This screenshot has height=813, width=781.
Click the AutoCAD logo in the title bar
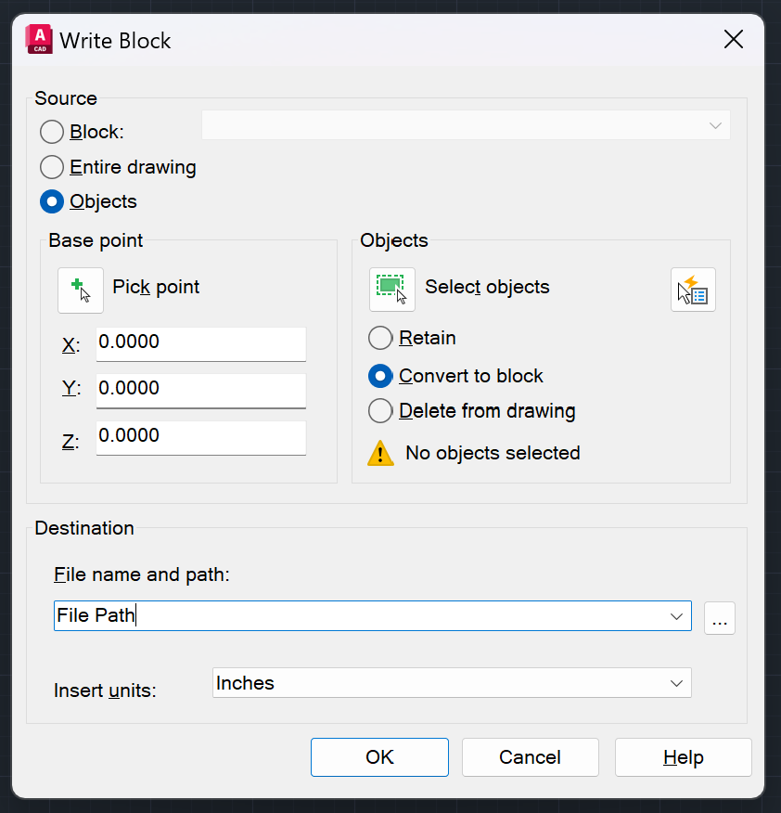[x=38, y=39]
